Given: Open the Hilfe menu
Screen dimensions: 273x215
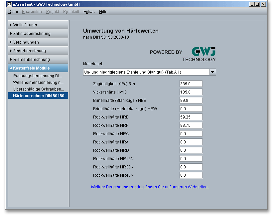Looking at the screenshot, I should click(x=103, y=12).
